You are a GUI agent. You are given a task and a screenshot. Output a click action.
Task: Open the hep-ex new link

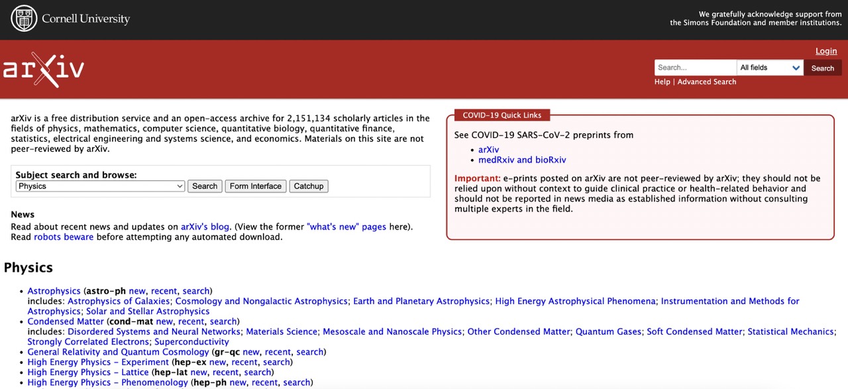(x=217, y=362)
